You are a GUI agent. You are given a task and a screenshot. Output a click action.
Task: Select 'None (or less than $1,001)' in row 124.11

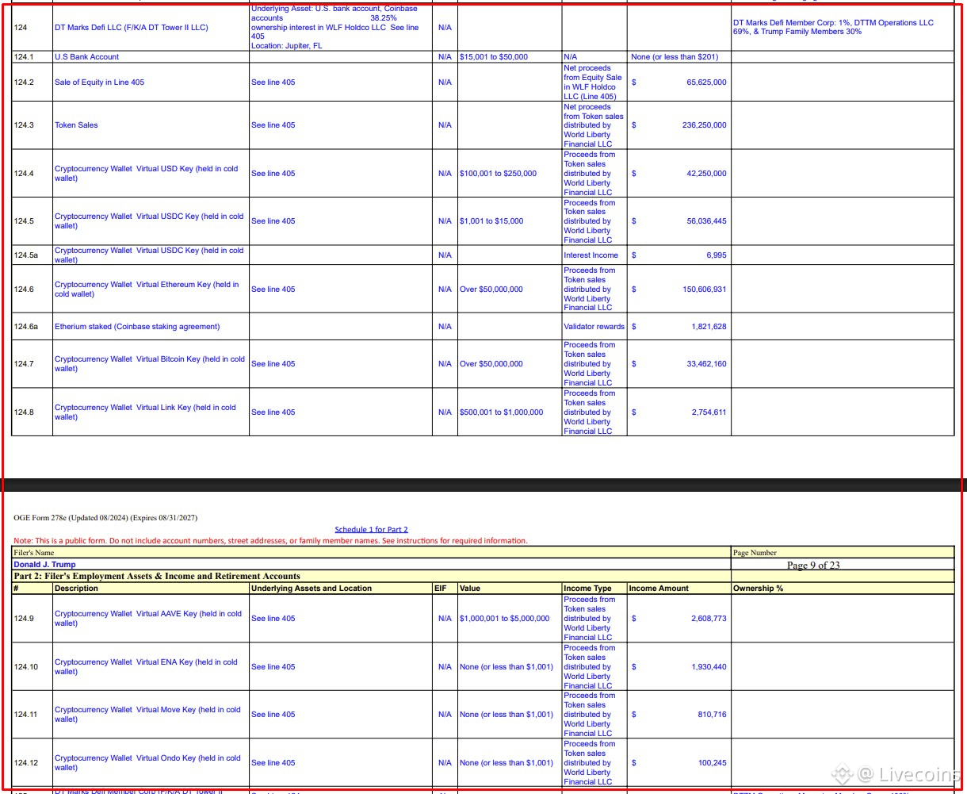click(x=506, y=715)
